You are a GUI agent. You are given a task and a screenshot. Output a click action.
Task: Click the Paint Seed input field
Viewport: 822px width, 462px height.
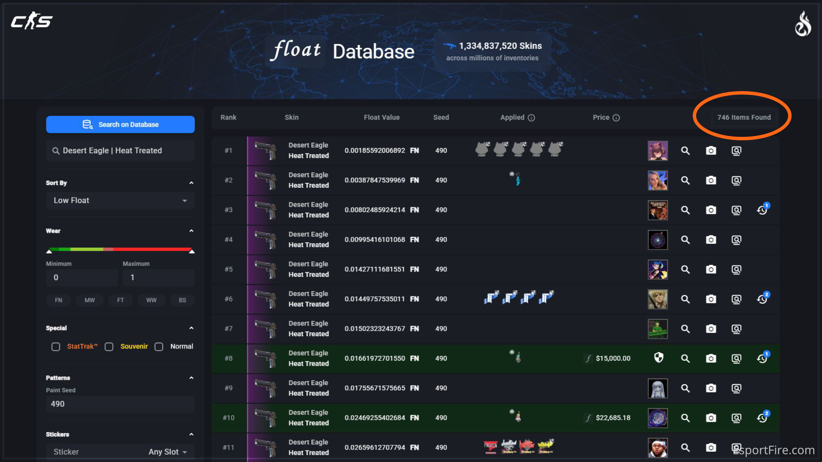click(x=120, y=404)
